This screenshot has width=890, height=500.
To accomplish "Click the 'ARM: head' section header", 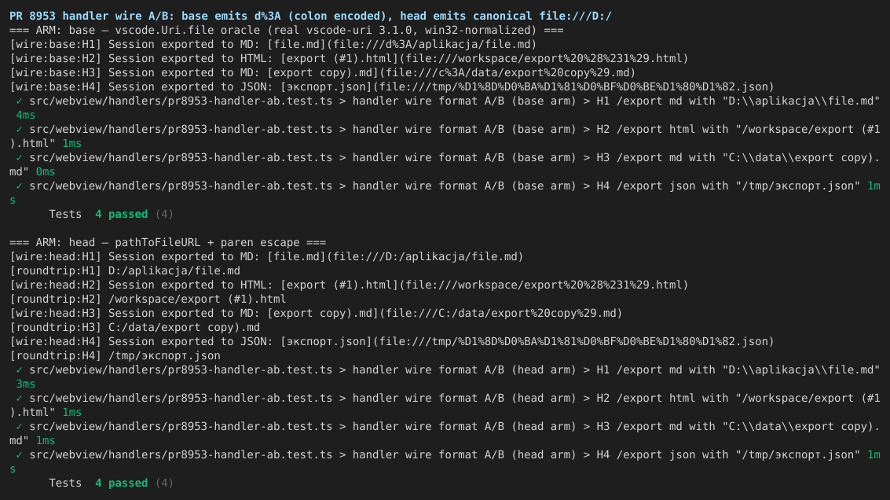I will [168, 243].
